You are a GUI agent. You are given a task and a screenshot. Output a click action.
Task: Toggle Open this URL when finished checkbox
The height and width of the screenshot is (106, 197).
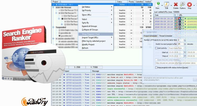156,59
